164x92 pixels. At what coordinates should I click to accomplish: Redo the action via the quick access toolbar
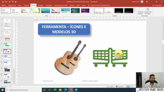point(10,2)
